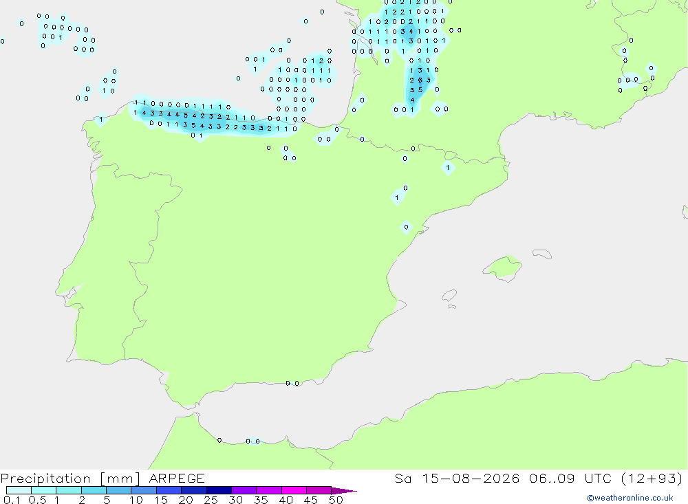Select the swatch between 45 and 50
Screen dimensions: 688x504
click(x=319, y=490)
